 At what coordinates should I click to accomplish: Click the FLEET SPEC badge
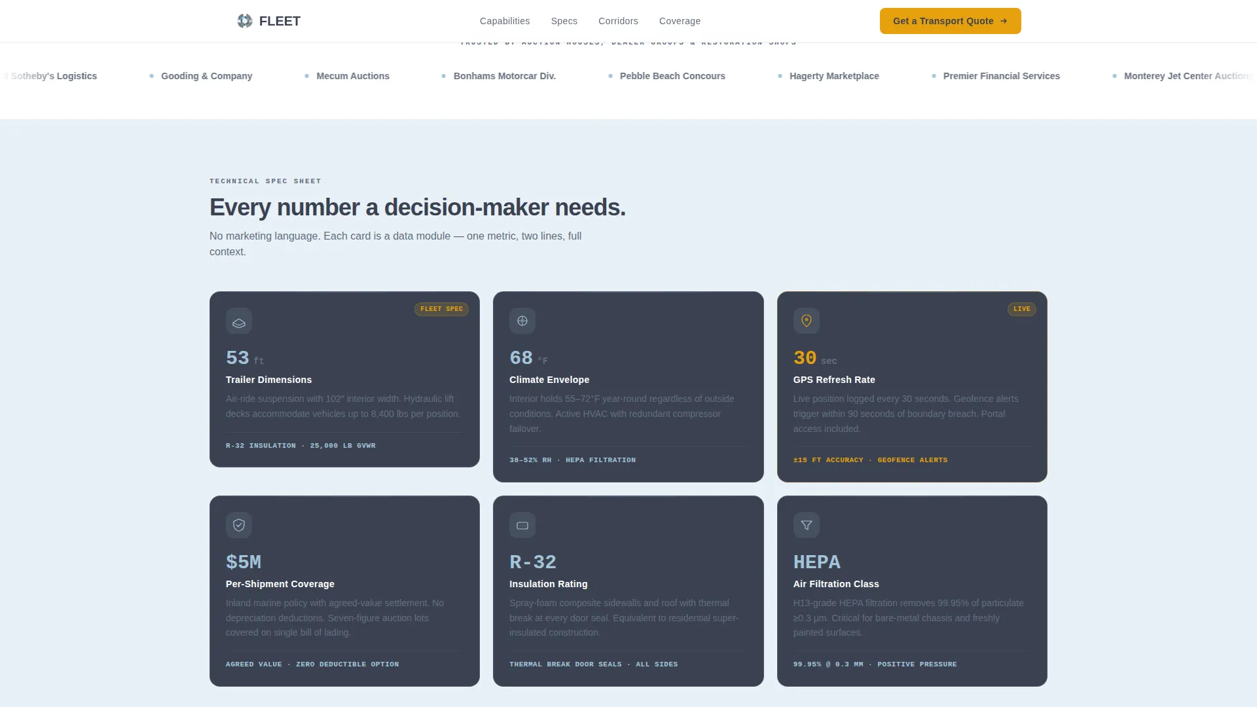coord(441,309)
